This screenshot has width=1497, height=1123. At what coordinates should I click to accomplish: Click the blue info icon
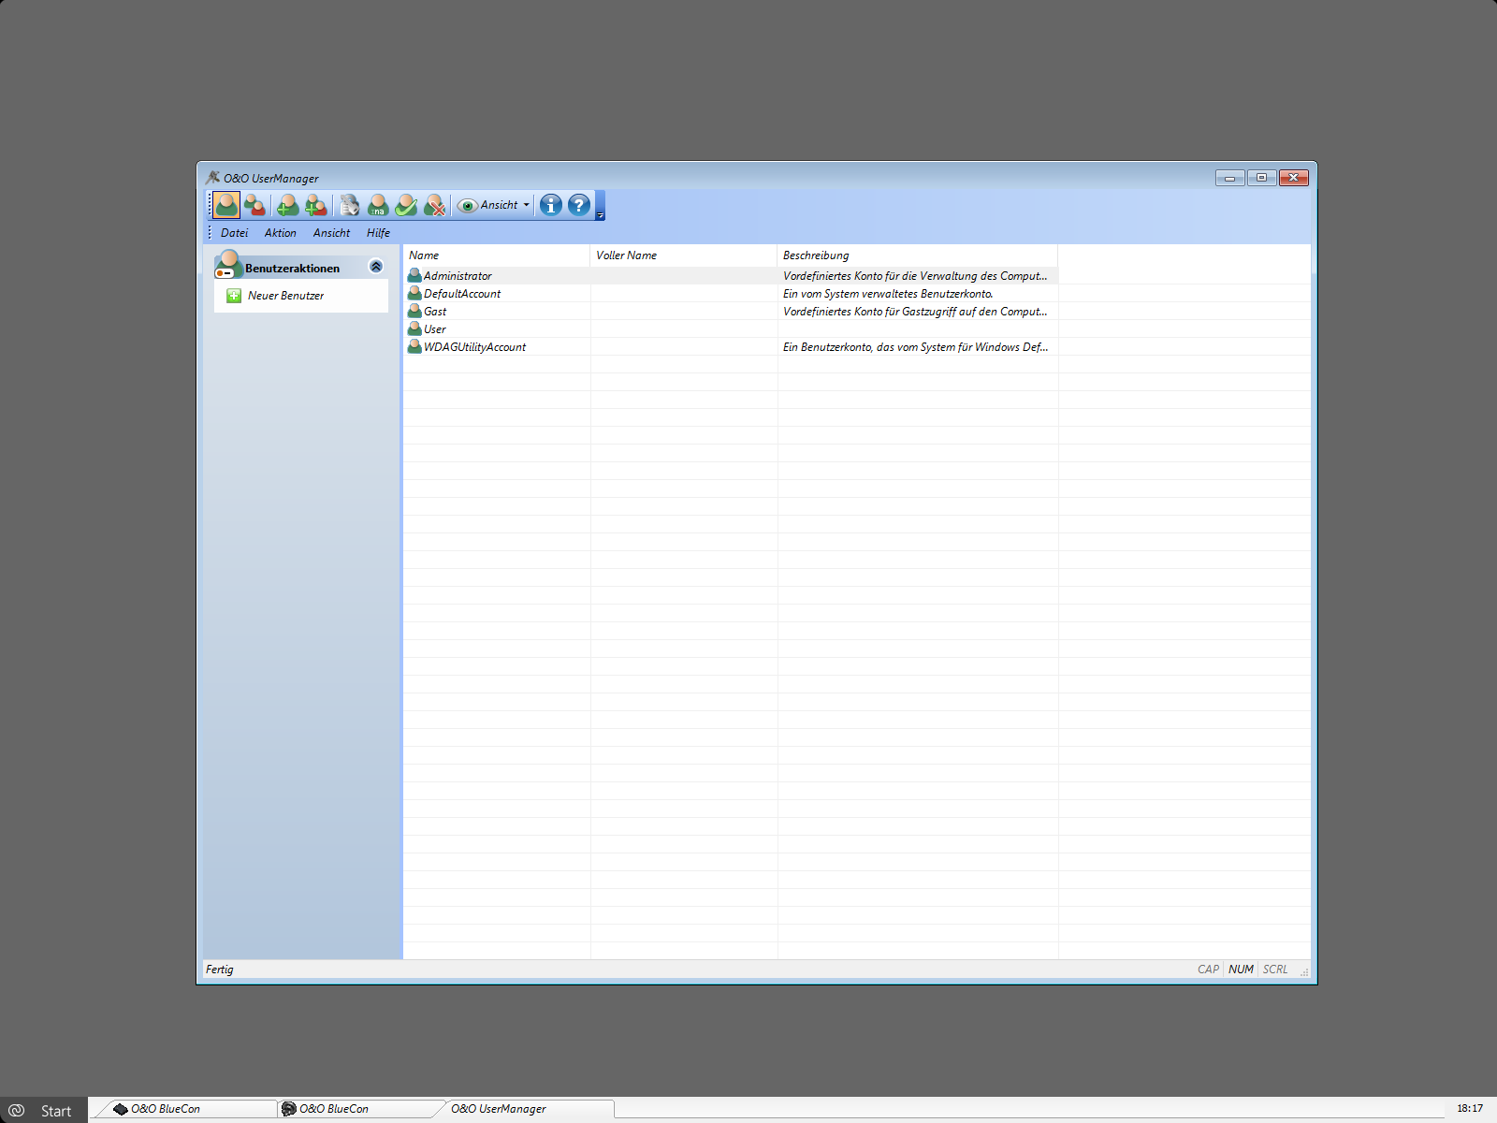coord(551,205)
